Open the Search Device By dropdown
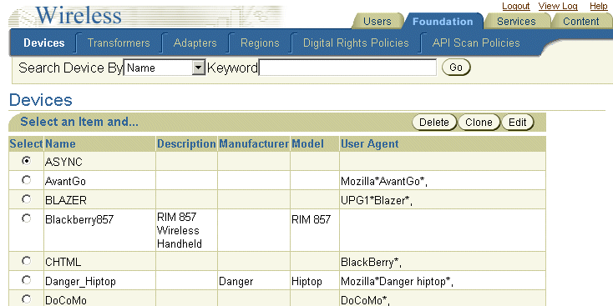 [165, 68]
